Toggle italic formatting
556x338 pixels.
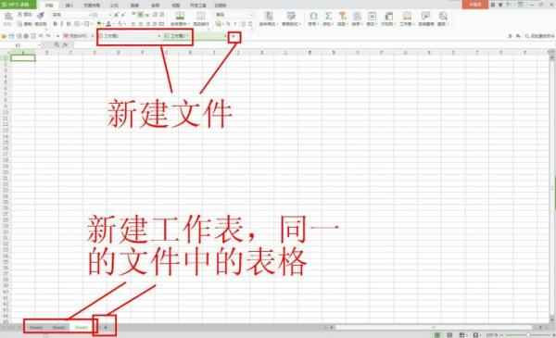(62, 24)
